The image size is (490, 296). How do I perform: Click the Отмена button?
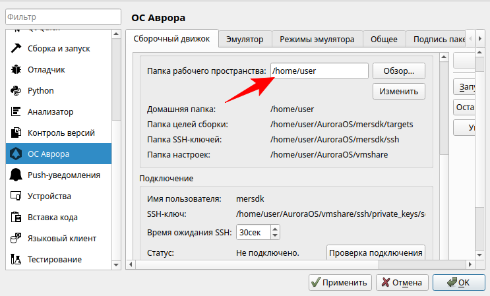click(x=402, y=282)
